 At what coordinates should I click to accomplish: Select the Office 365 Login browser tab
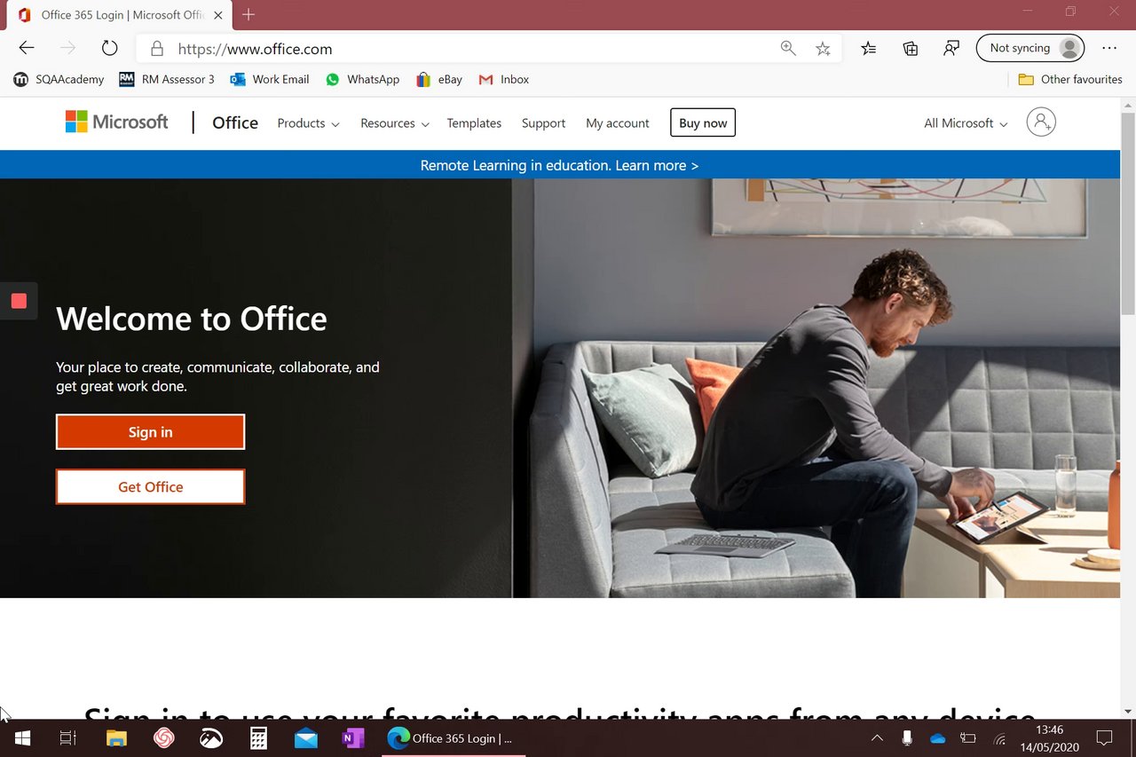tap(119, 15)
